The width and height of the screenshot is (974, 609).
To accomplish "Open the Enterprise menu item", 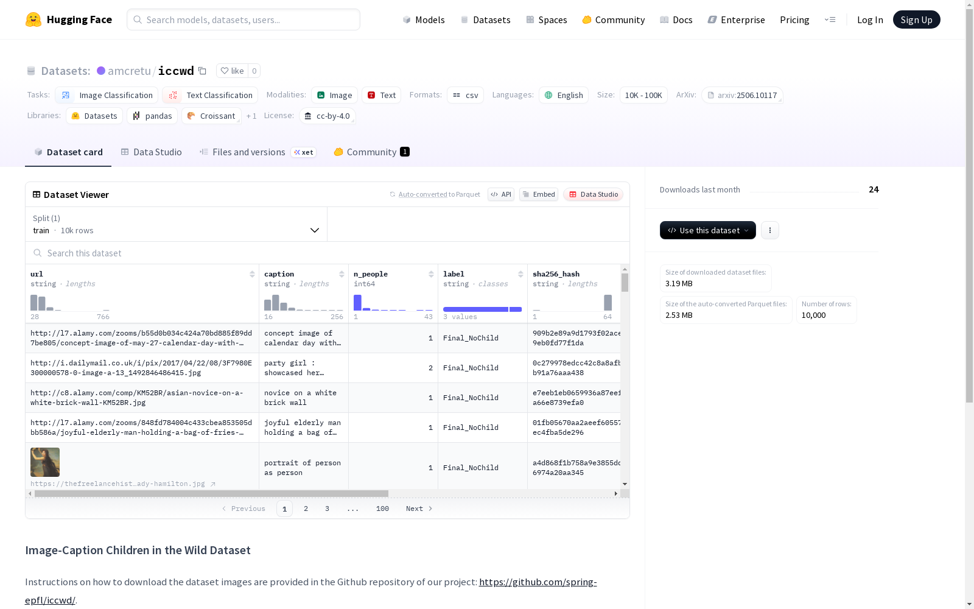I will coord(736,19).
